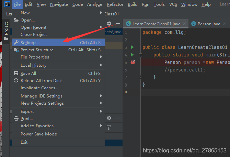This screenshot has height=157, width=230.
Task: Select Settings... from the File menu
Action: click(x=30, y=43)
